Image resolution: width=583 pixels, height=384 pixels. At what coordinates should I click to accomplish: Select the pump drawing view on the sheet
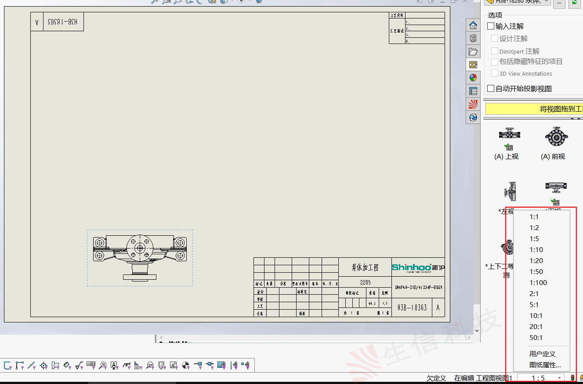(x=140, y=257)
